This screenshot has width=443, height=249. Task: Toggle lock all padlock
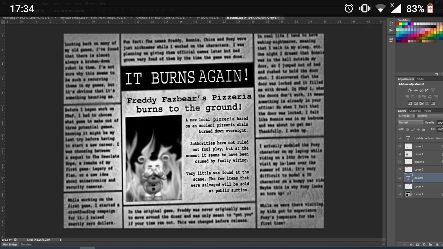pos(424,129)
